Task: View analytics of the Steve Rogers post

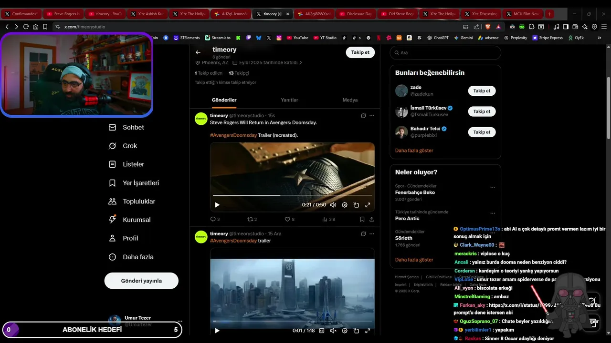Action: click(x=328, y=219)
